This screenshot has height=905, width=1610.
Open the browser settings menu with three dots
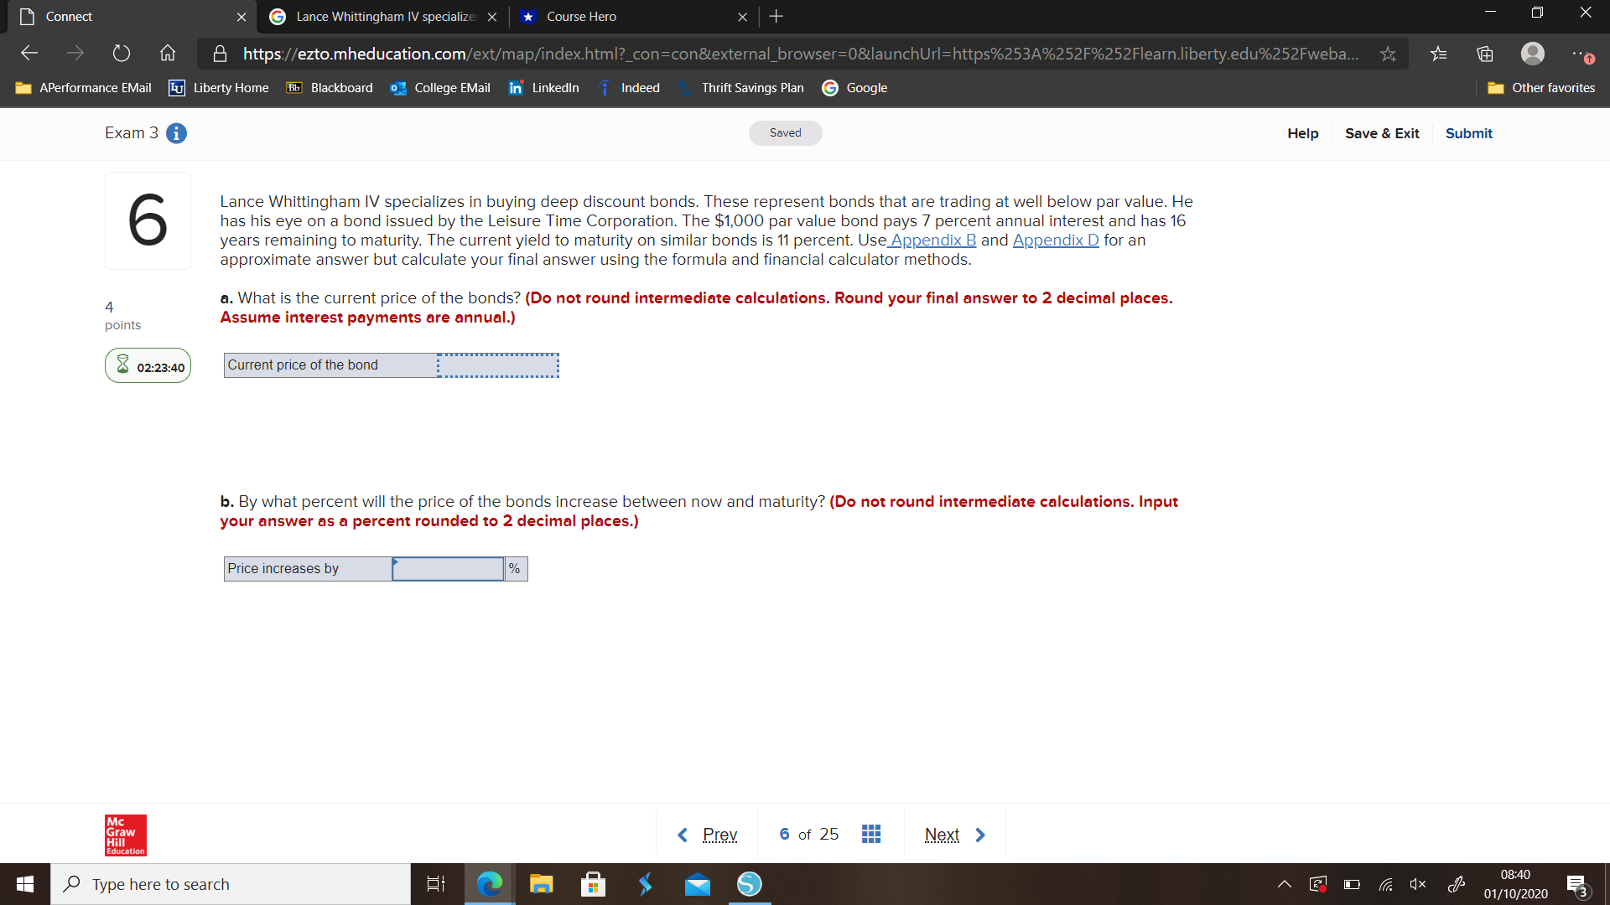tap(1583, 53)
